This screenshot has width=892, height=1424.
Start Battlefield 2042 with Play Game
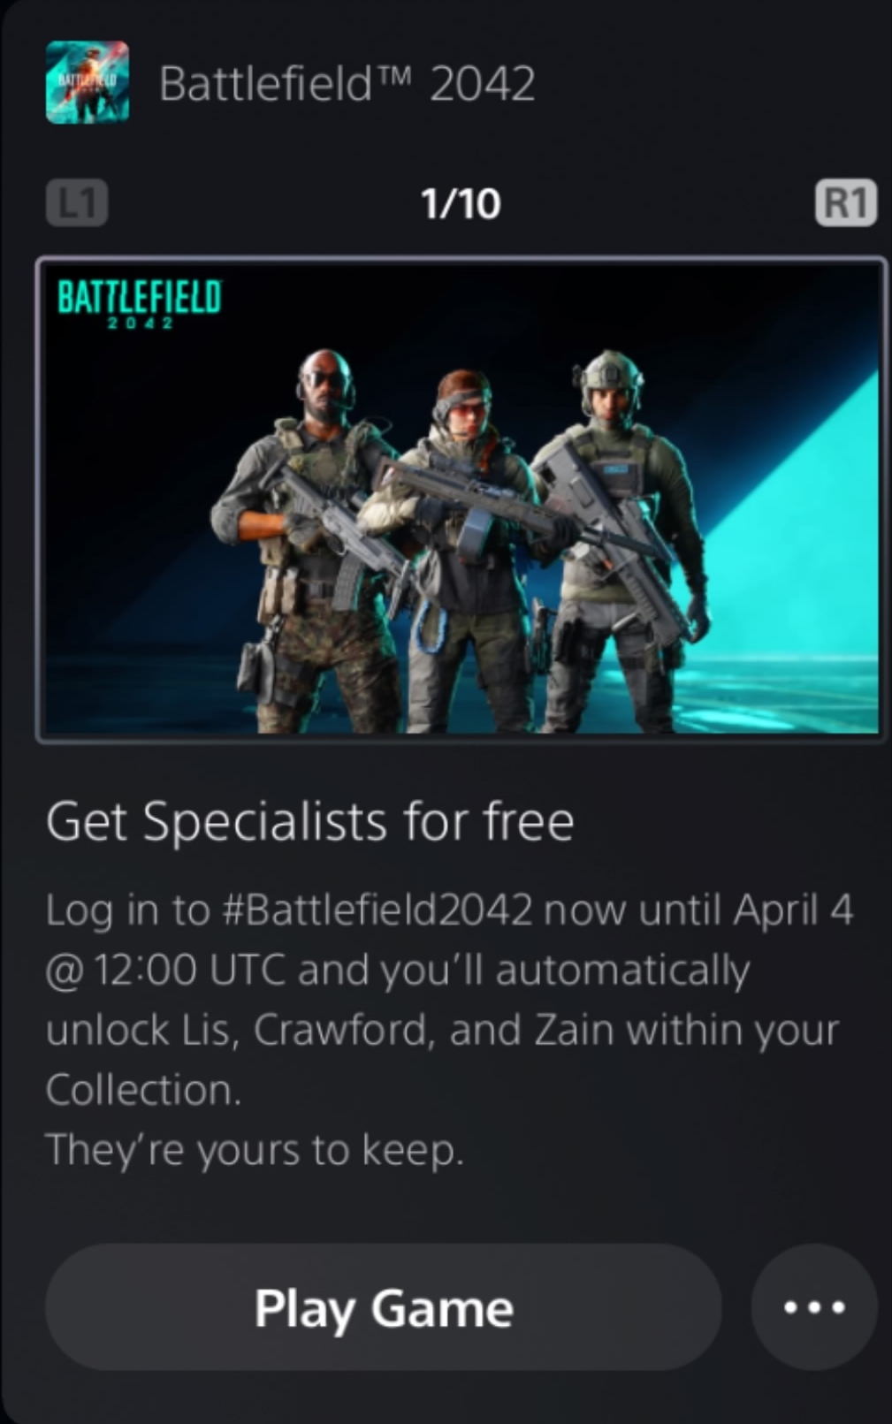(384, 1306)
